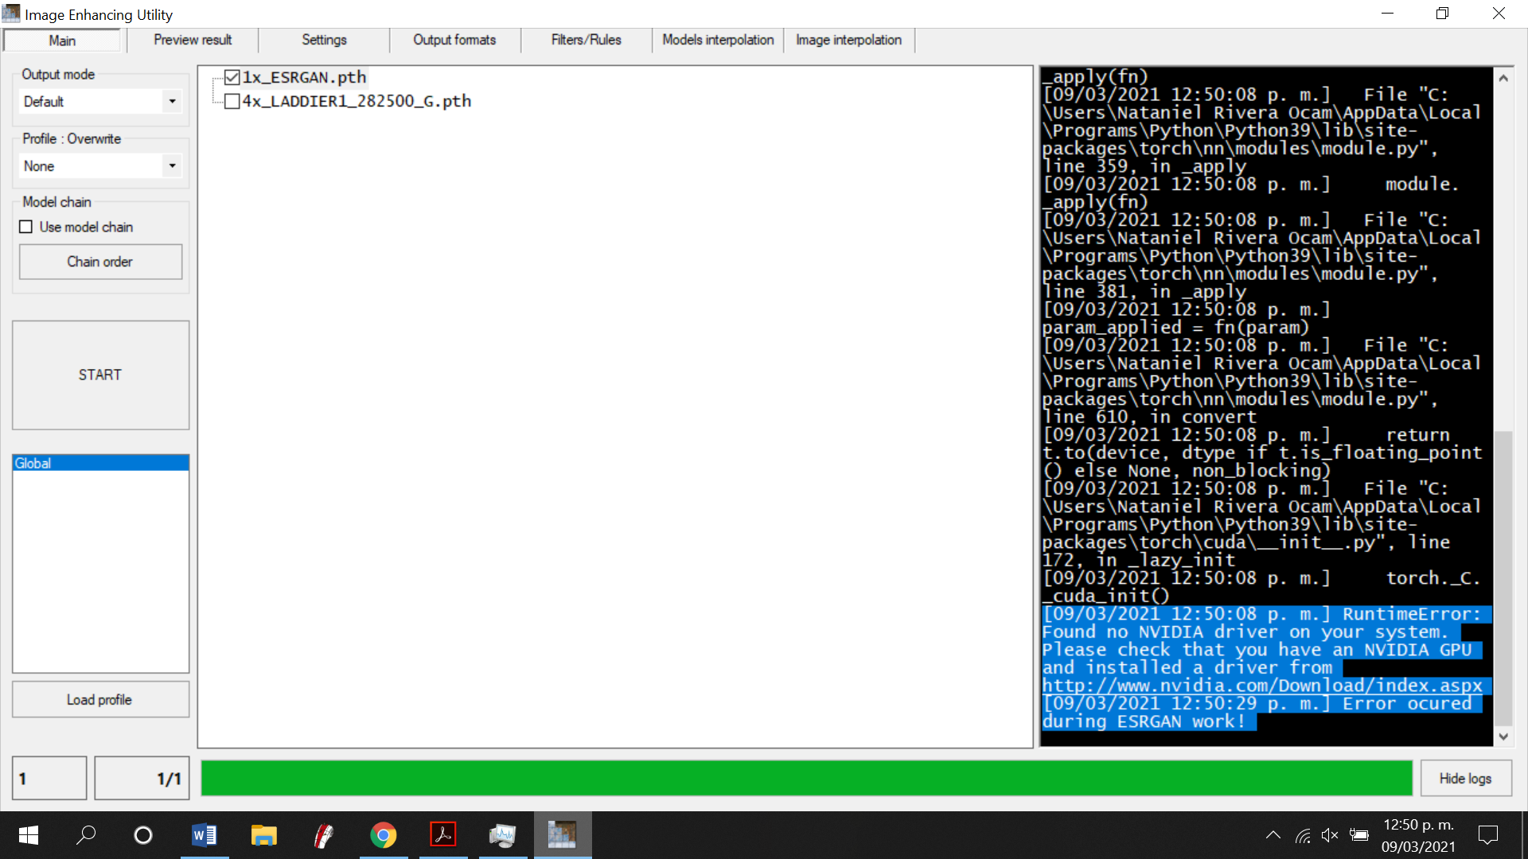Open Microsoft Word from the taskbar
Viewport: 1528px width, 859px height.
(x=204, y=834)
